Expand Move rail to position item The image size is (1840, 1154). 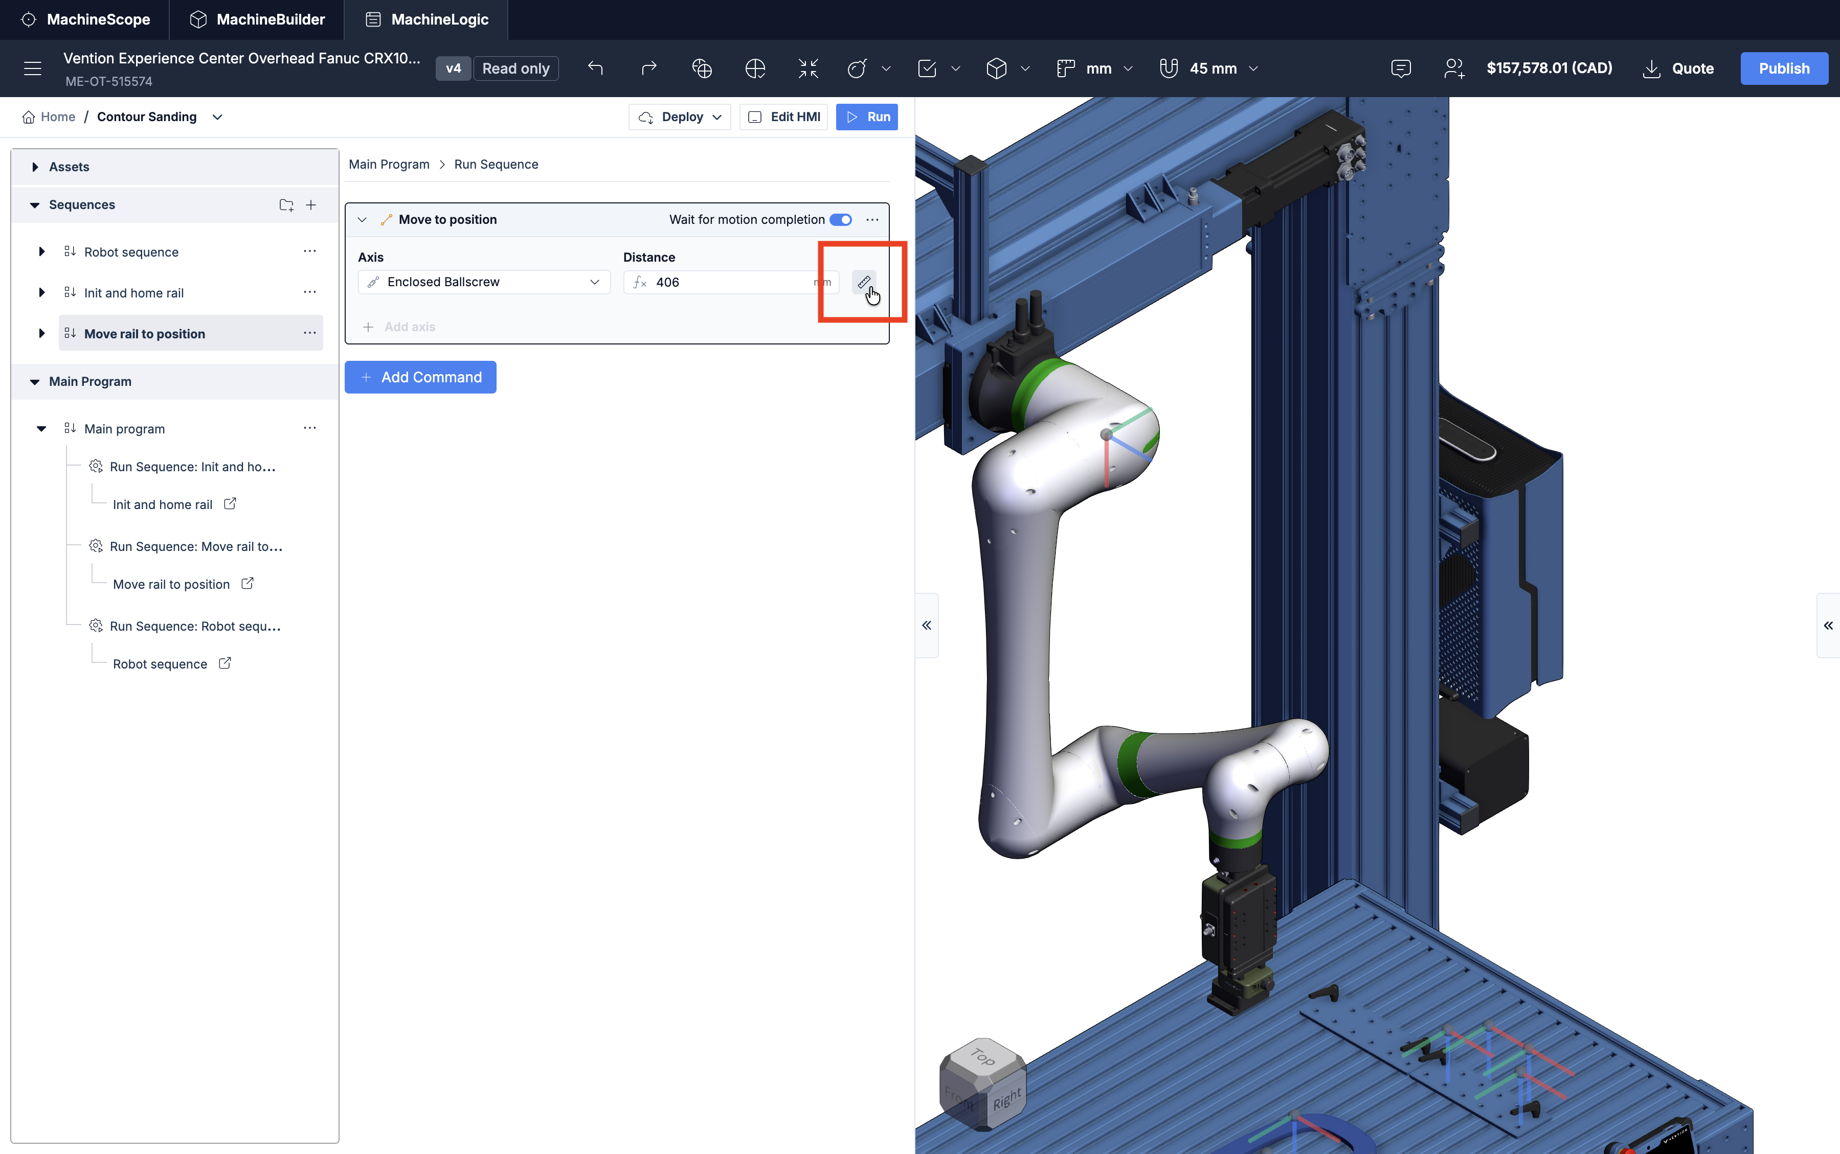click(x=42, y=334)
